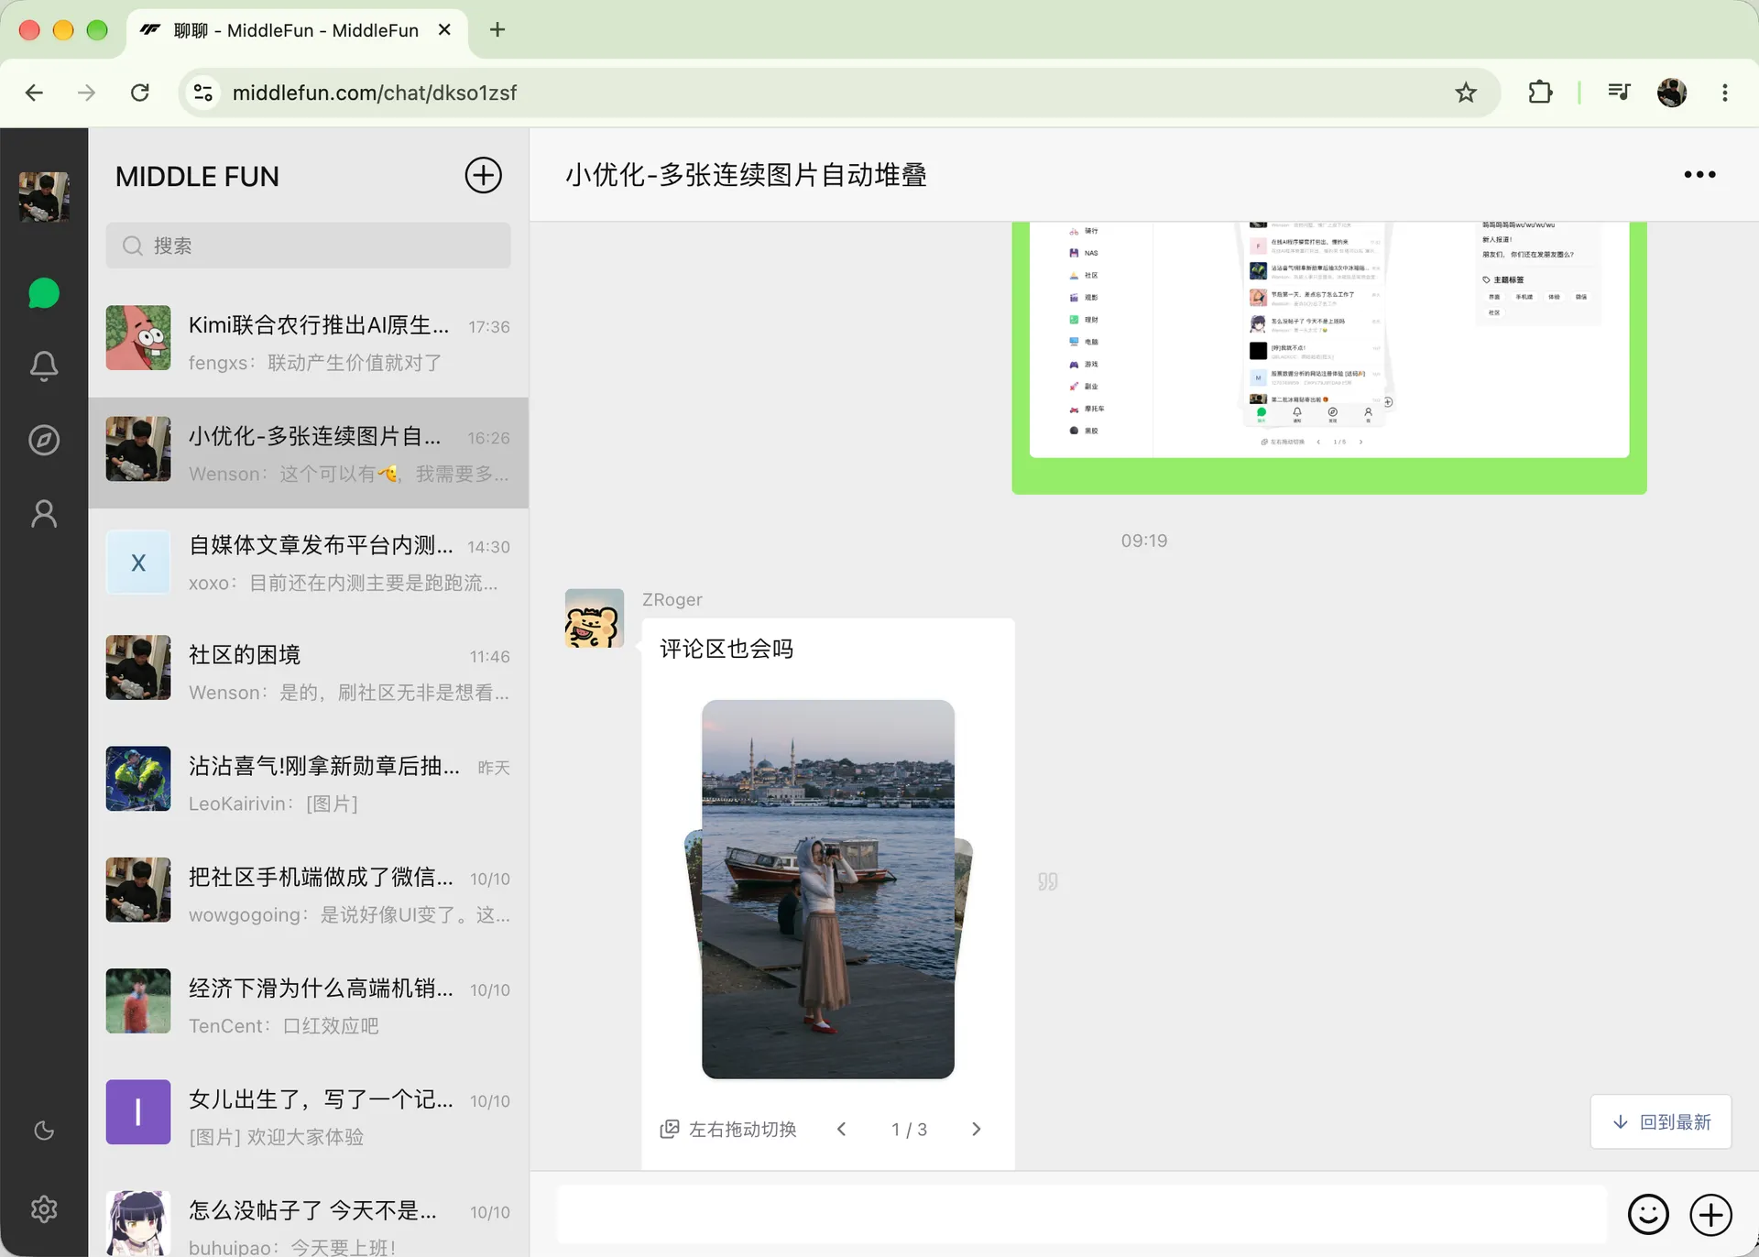Open chat 女儿出生了，写了一个记

[x=308, y=1116]
